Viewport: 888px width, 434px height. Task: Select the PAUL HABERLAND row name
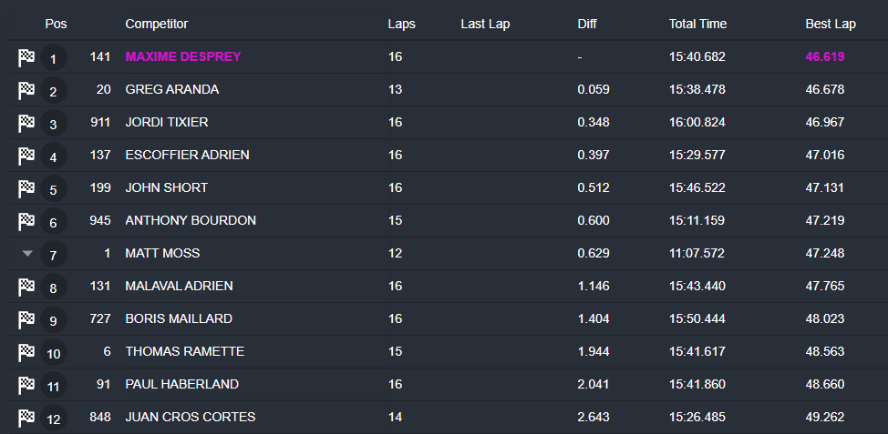(x=181, y=384)
